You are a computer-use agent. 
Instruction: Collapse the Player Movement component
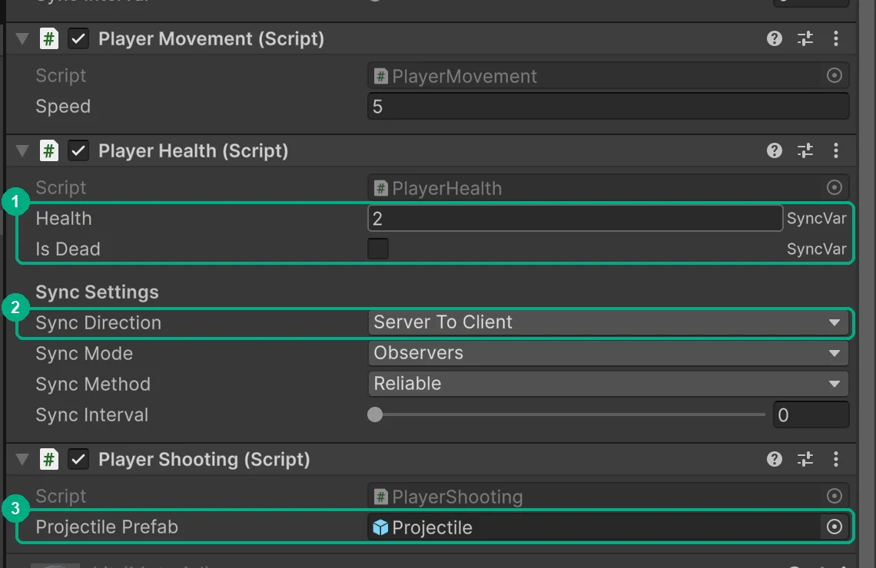(x=22, y=39)
